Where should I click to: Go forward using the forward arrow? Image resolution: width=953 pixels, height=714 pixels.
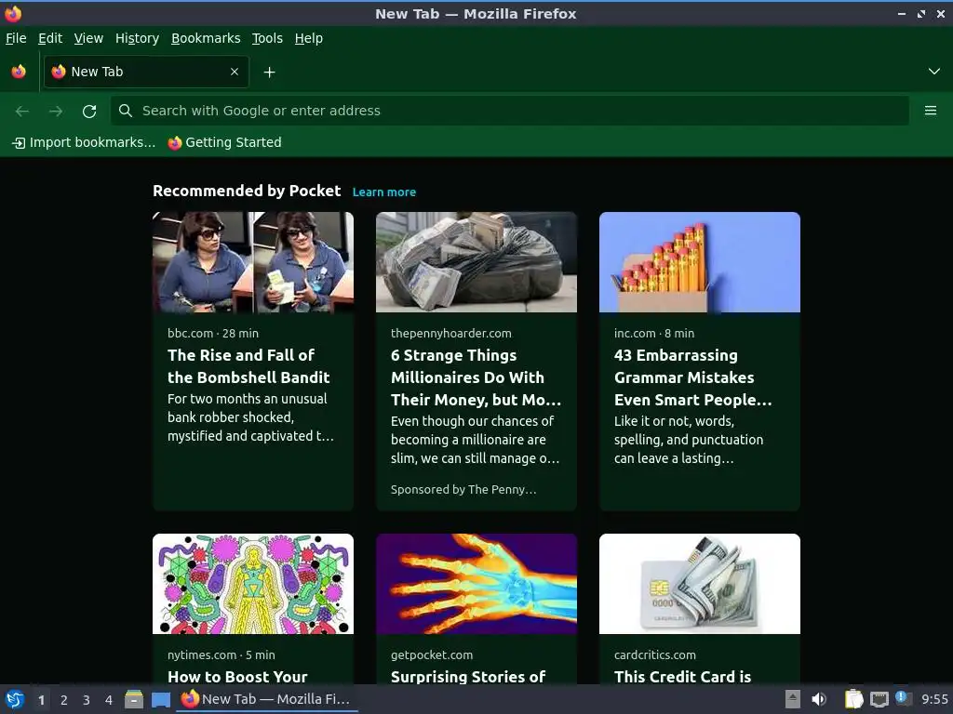[55, 111]
